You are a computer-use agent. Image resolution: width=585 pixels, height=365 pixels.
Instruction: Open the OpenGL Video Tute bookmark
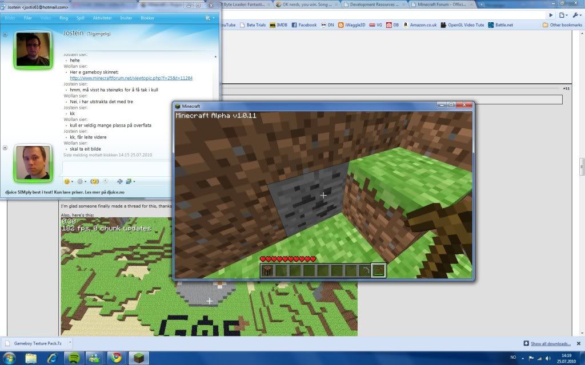coord(462,25)
